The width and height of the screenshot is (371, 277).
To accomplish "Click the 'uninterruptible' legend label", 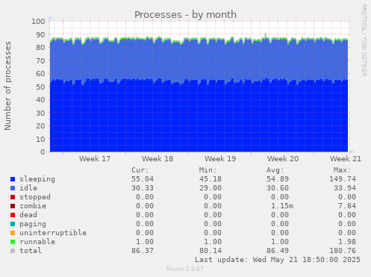I will [53, 233].
